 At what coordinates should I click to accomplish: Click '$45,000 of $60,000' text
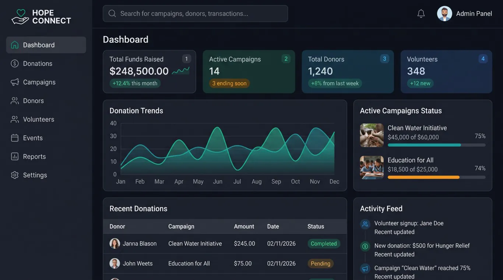413,137
